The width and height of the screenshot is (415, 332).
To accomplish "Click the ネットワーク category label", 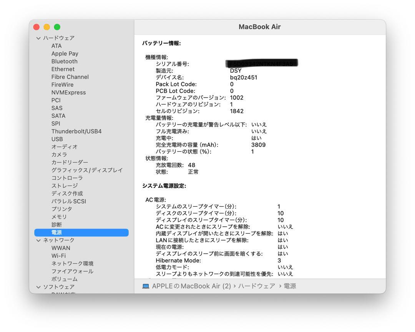I will click(x=59, y=241).
